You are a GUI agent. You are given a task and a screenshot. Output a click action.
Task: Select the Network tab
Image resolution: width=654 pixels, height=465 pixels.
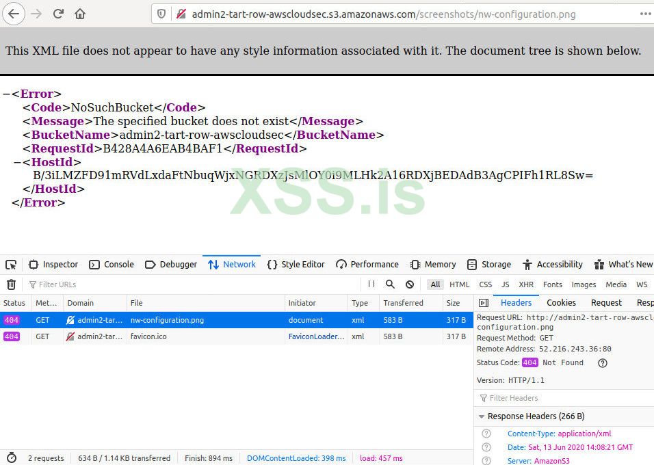(232, 265)
